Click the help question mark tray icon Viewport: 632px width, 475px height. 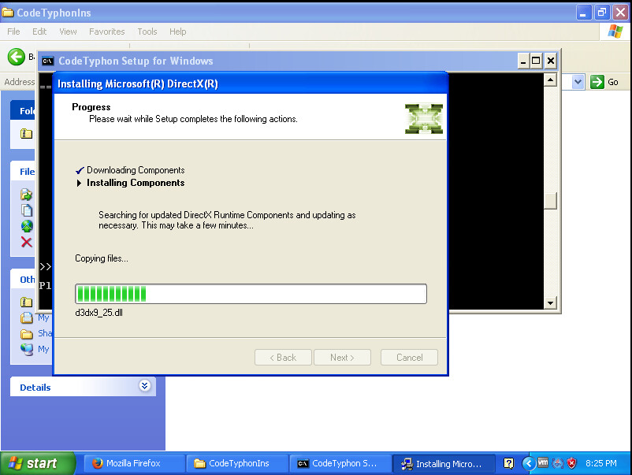tap(509, 463)
